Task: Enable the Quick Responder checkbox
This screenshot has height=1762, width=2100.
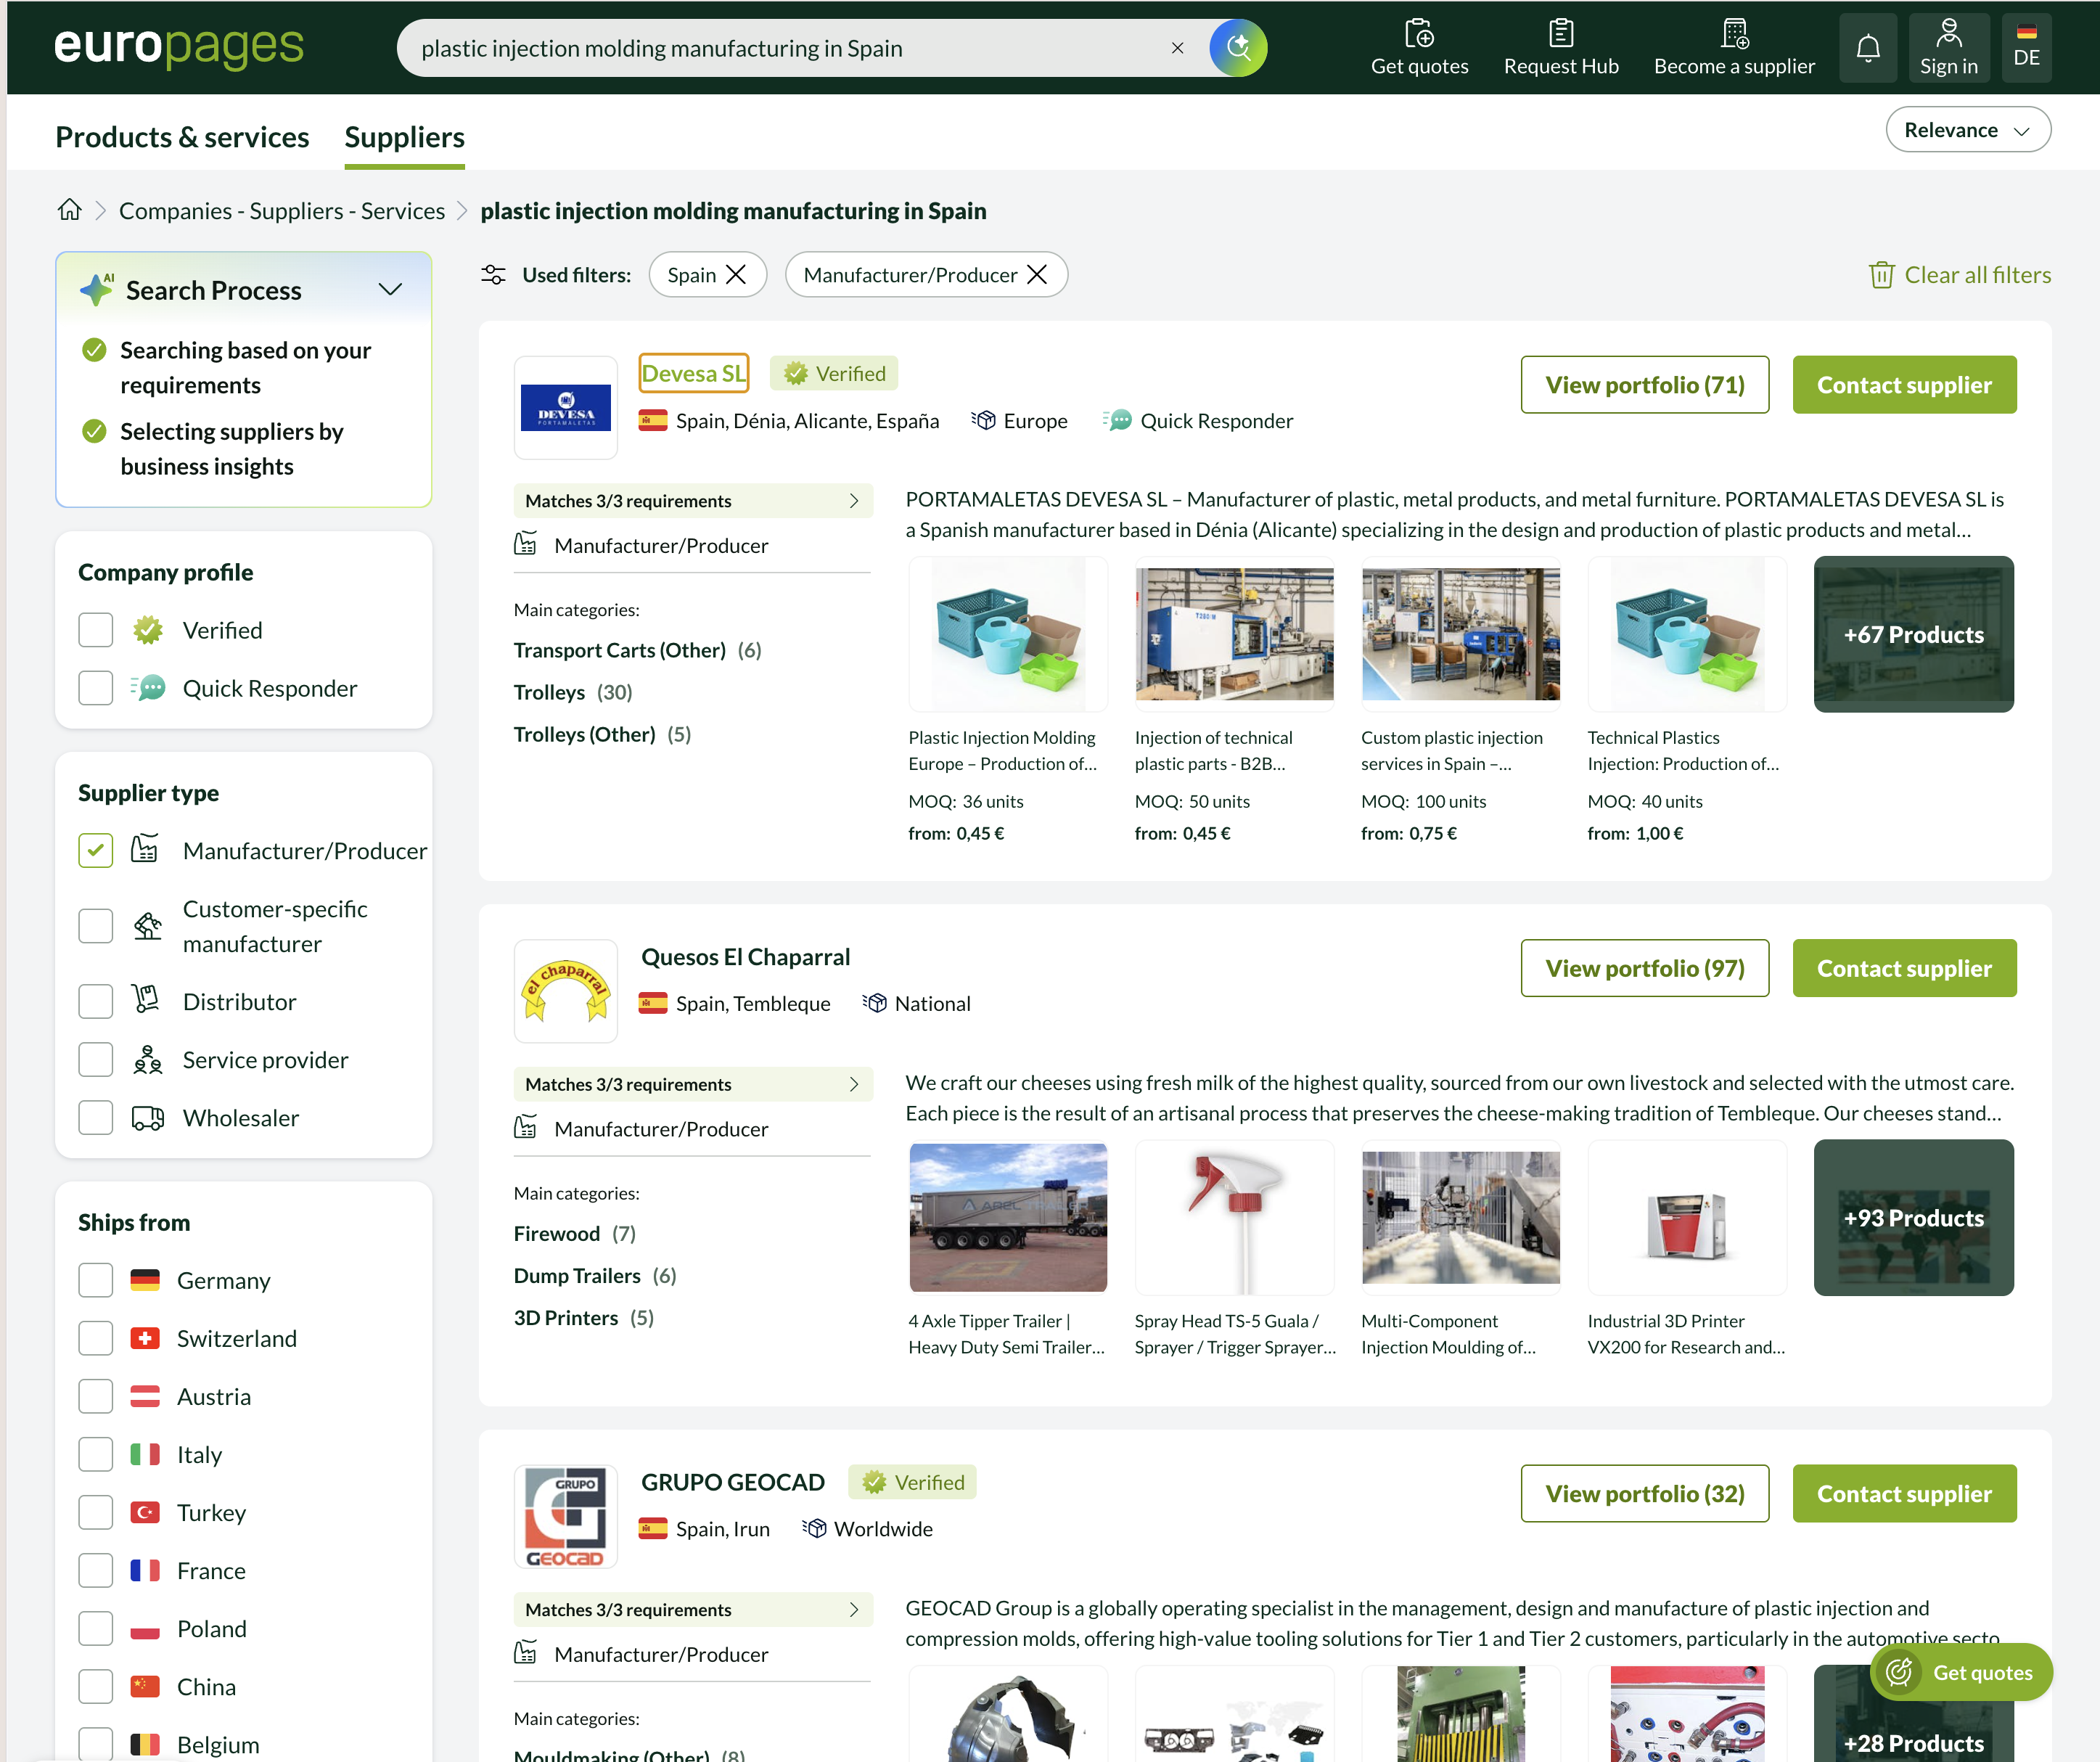Action: (x=96, y=689)
